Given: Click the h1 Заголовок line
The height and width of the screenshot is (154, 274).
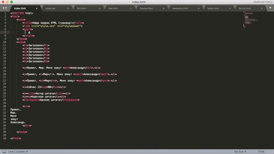Looking at the screenshot, I should pyautogui.click(x=36, y=45).
